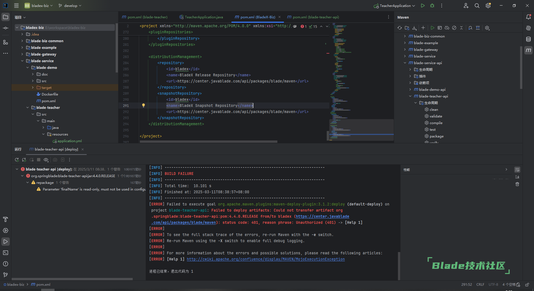This screenshot has width=534, height=291.
Task: Stop the running process
Action: click(x=39, y=160)
